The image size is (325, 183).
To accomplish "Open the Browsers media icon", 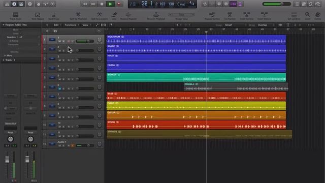I will coord(318,4).
